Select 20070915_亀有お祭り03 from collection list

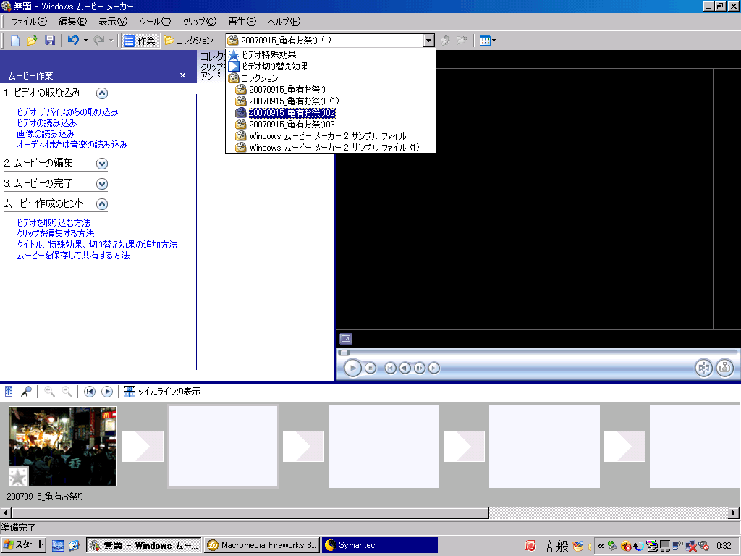[x=292, y=125]
